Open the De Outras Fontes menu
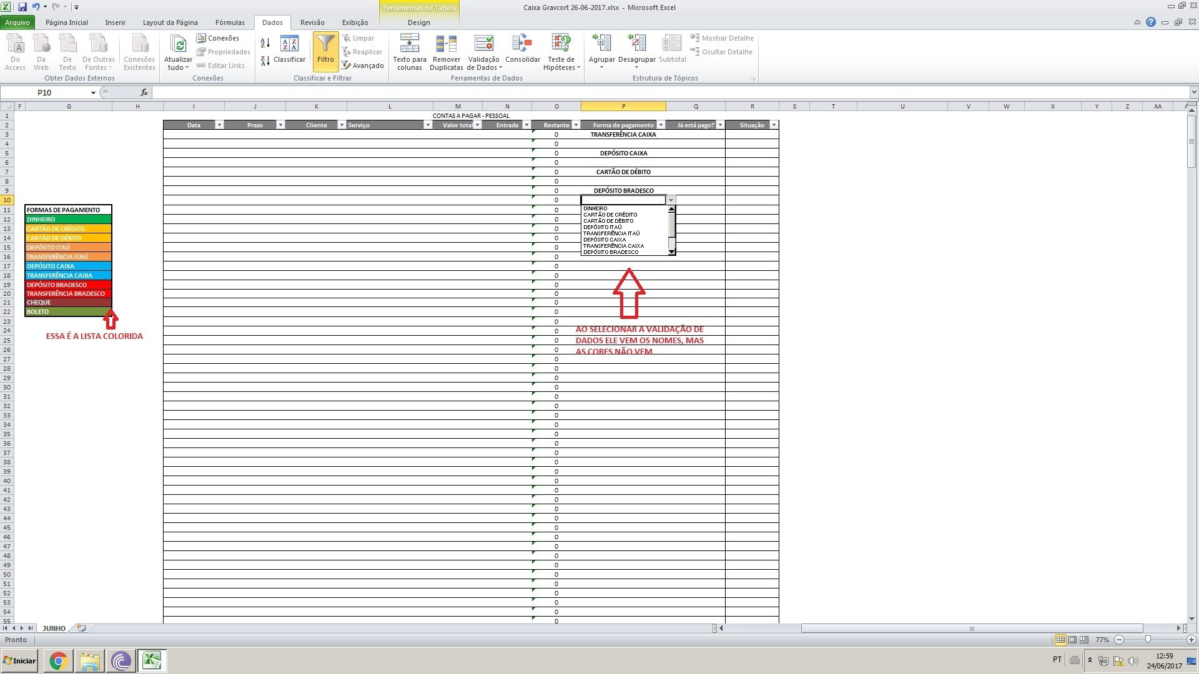 (x=99, y=52)
